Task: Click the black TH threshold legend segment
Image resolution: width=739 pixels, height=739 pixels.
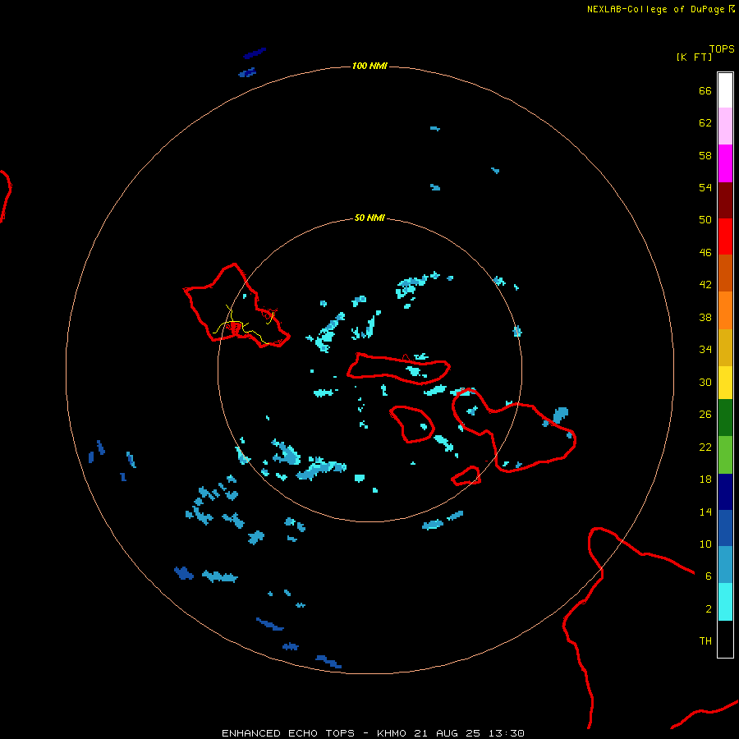Action: [725, 639]
